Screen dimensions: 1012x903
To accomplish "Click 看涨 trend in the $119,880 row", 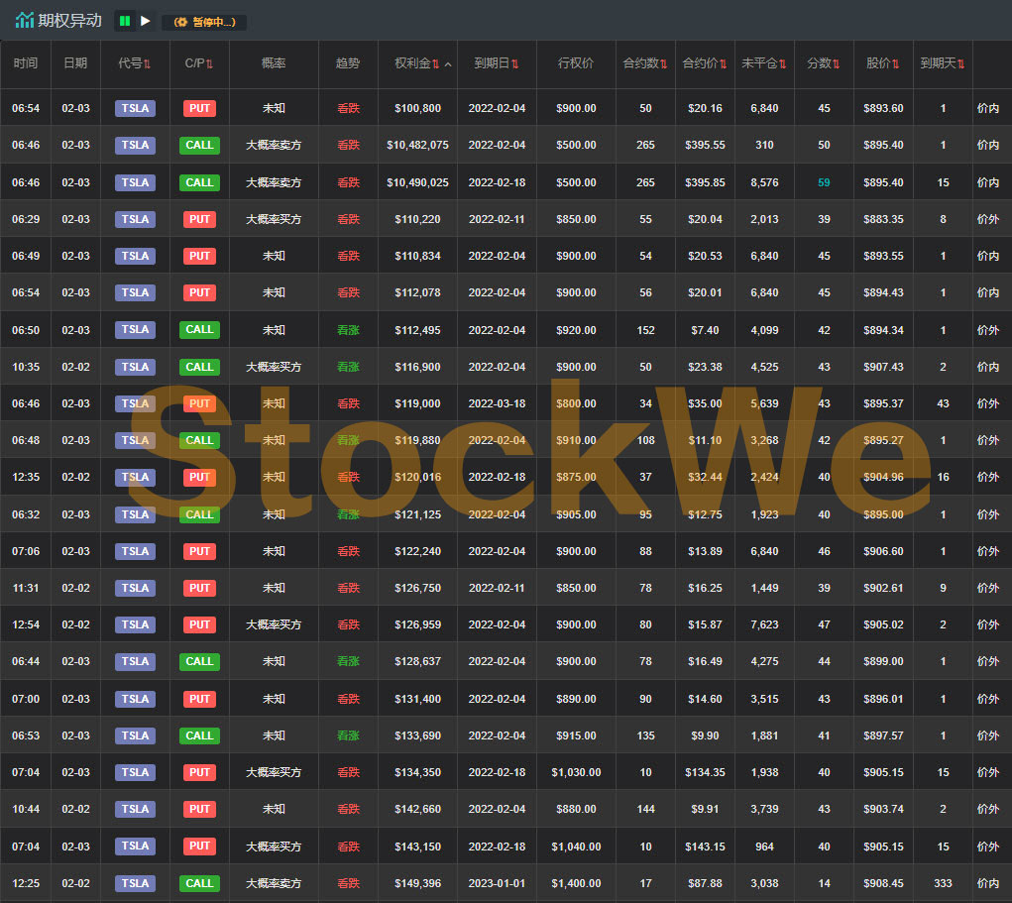I will click(x=349, y=440).
